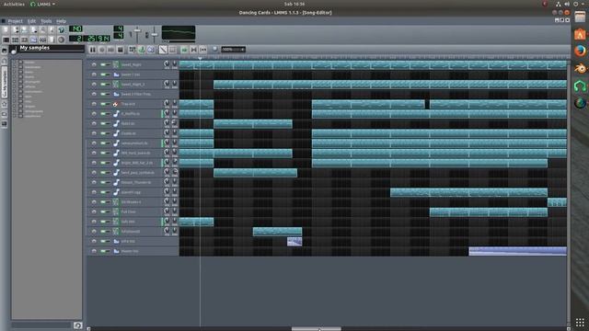Viewport: 589px width, 331px height.
Task: Add a sample track
Action: [142, 50]
